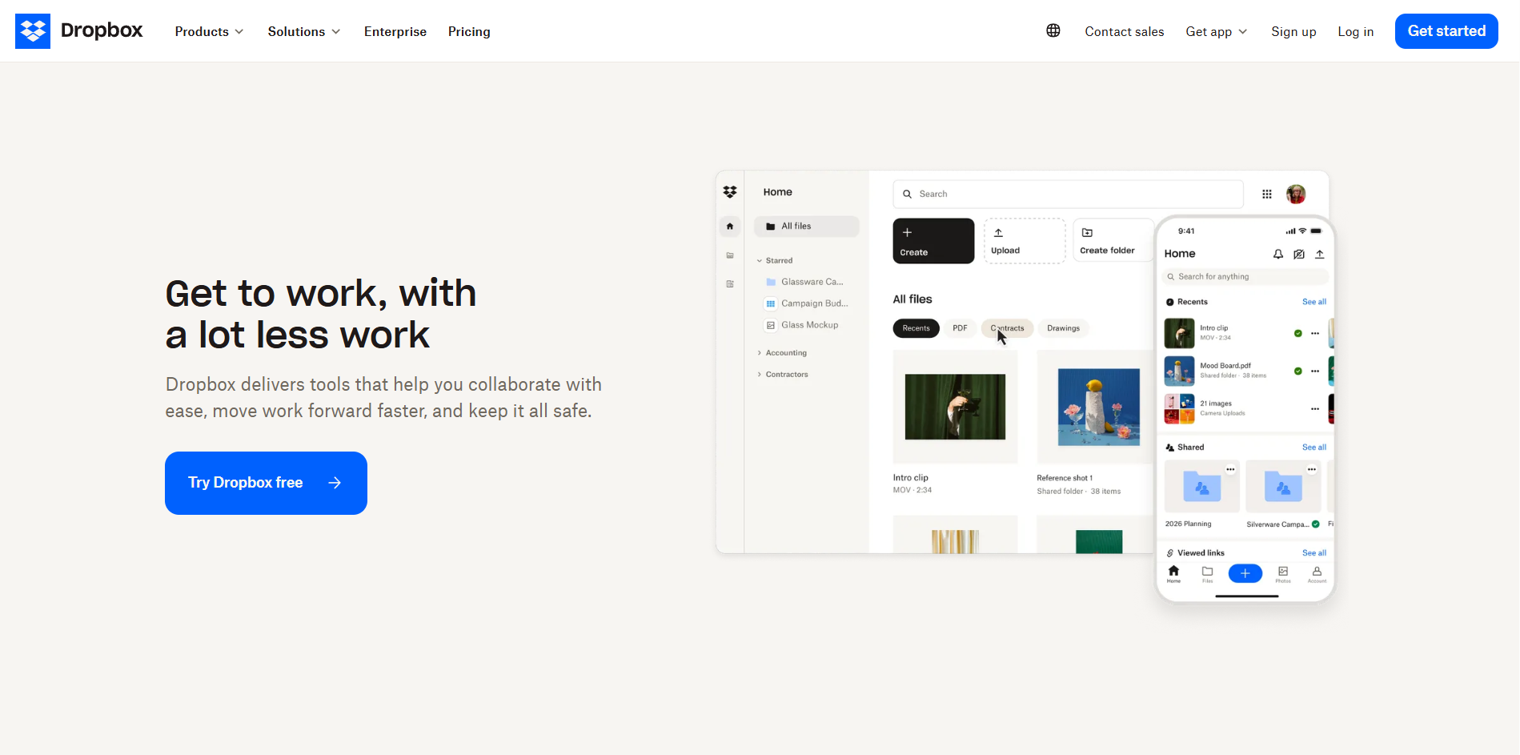Click Search for anything field in phone mockup
The width and height of the screenshot is (1520, 755).
(1245, 277)
